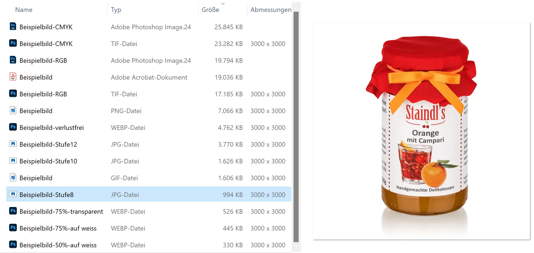The image size is (534, 253).
Task: Click the vertical scrollbar of the file list
Action: pyautogui.click(x=296, y=127)
